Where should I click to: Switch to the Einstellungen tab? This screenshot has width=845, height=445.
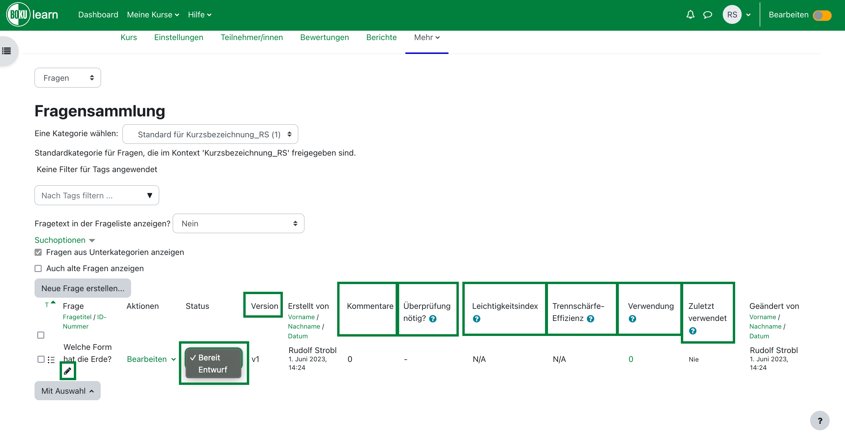tap(179, 37)
